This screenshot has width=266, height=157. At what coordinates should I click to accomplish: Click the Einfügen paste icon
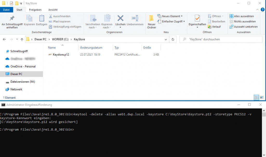(x=42, y=19)
